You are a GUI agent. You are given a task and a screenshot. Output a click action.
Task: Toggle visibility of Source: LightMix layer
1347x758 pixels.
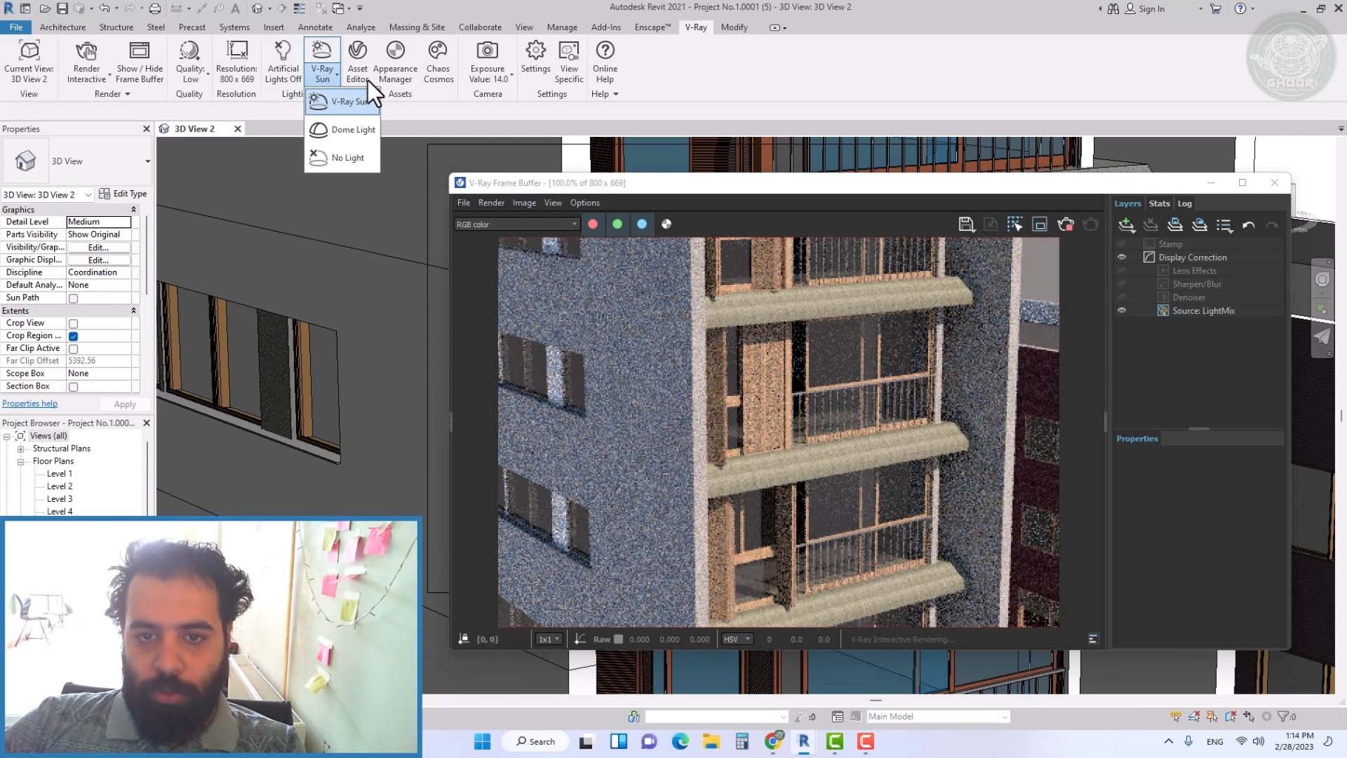click(1121, 311)
